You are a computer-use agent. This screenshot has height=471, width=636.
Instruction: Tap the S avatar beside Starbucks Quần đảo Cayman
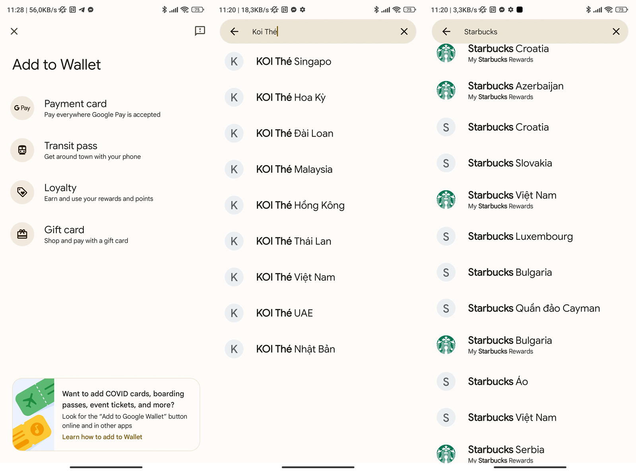446,308
